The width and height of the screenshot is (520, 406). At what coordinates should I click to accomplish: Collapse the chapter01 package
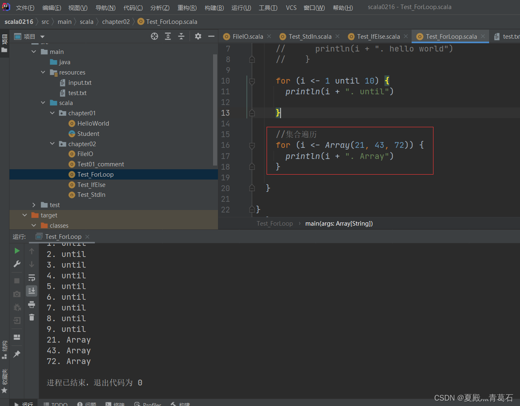click(52, 113)
